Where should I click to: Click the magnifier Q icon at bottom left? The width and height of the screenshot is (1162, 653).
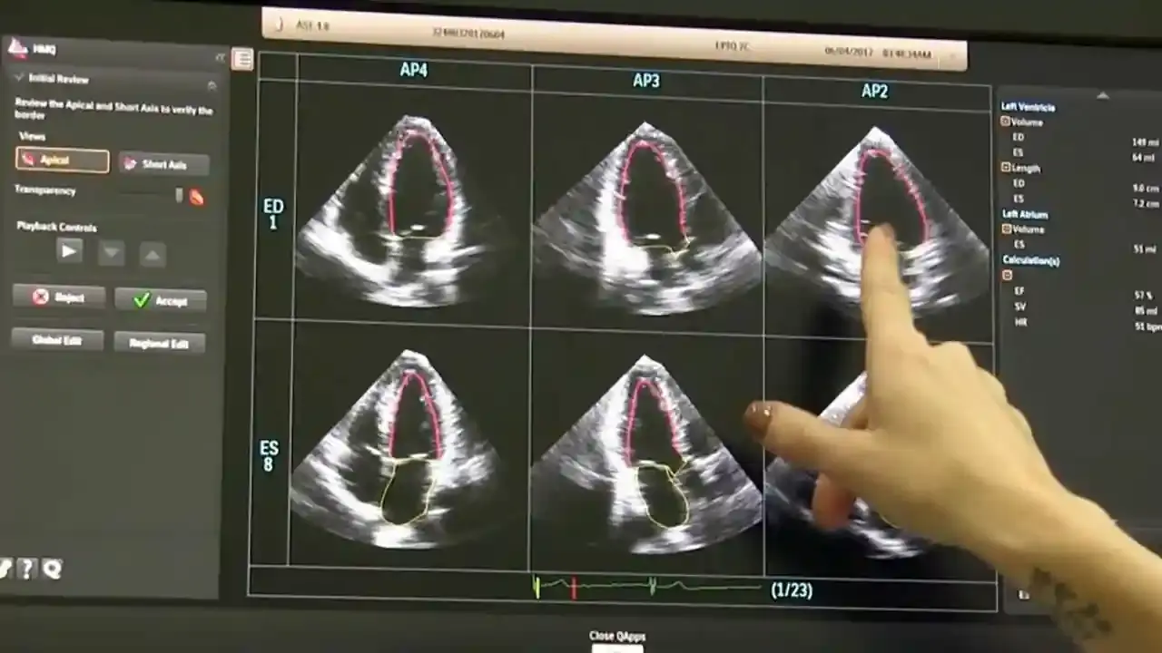point(52,569)
